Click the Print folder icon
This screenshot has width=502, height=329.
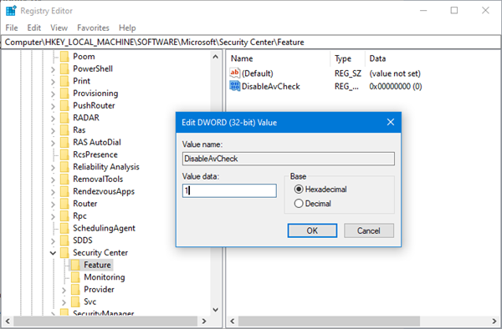pyautogui.click(x=64, y=81)
